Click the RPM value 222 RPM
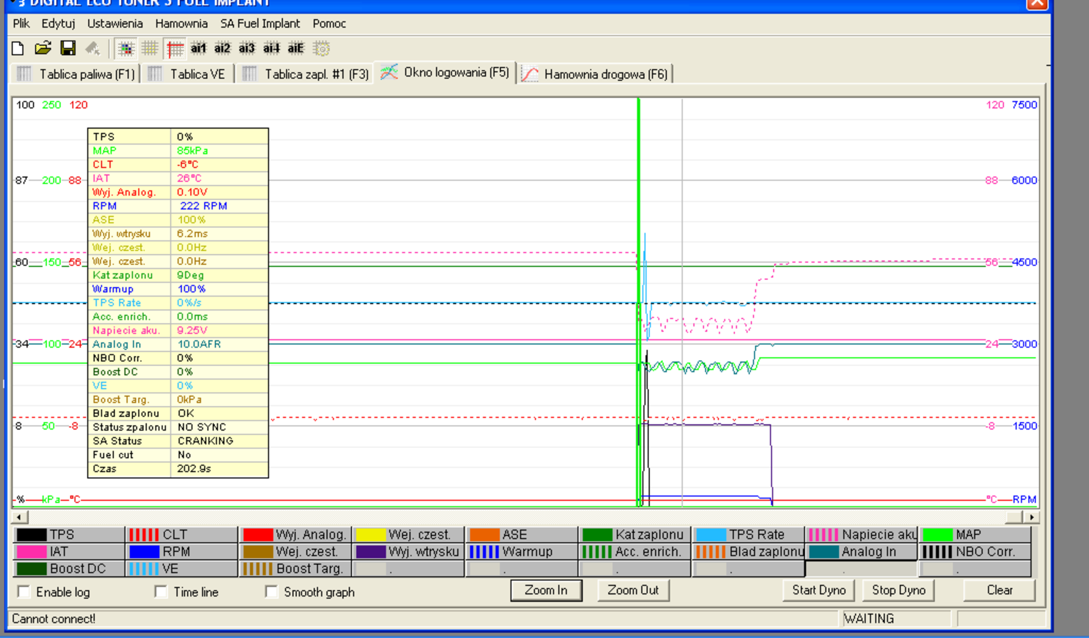The image size is (1089, 638). click(x=203, y=206)
